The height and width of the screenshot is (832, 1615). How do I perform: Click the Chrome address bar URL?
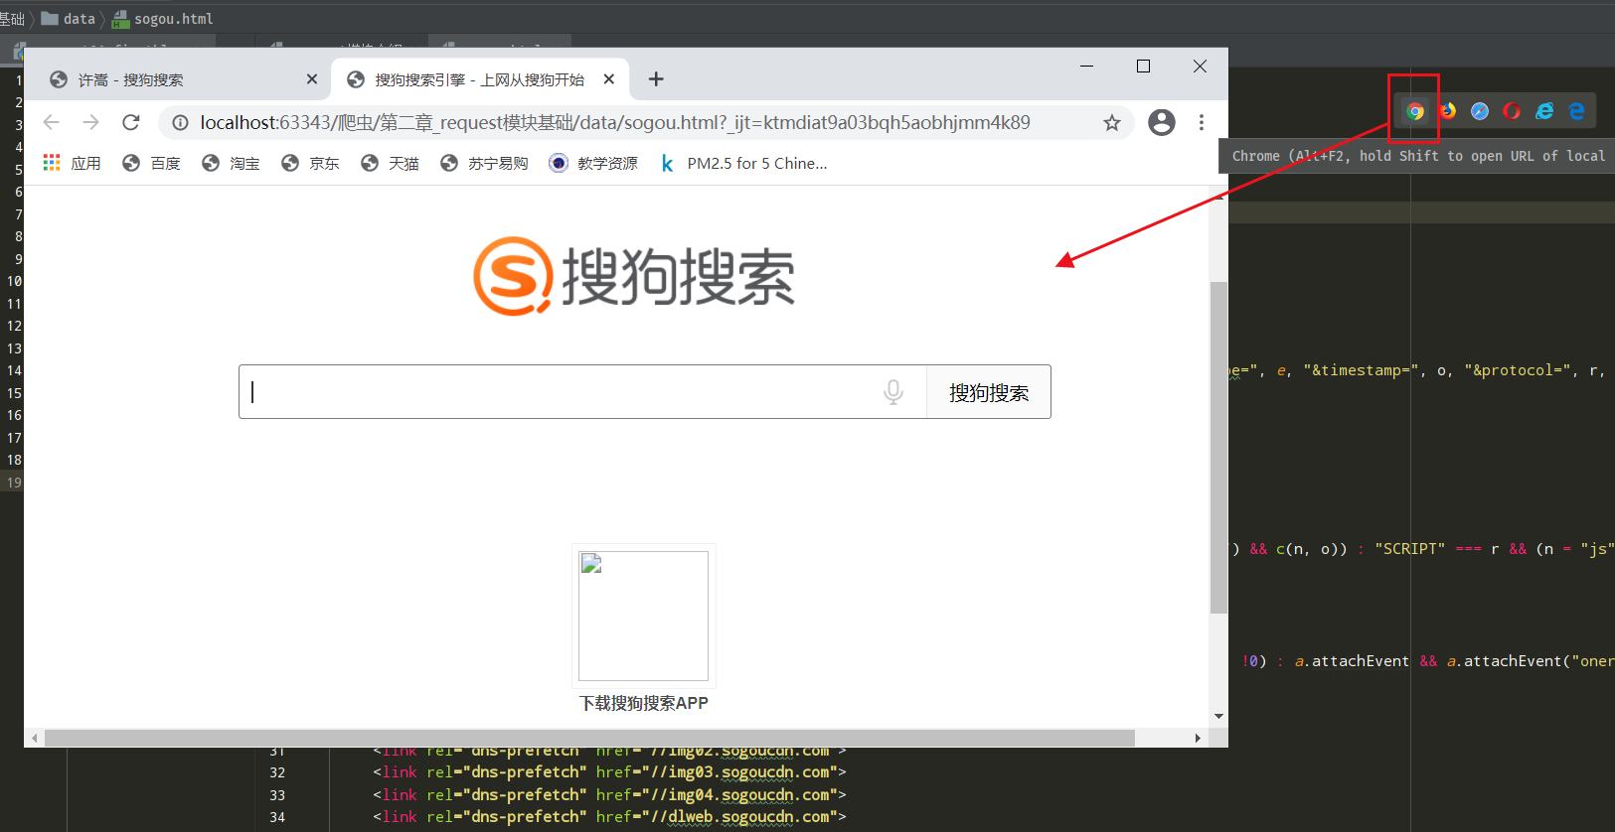pos(615,122)
